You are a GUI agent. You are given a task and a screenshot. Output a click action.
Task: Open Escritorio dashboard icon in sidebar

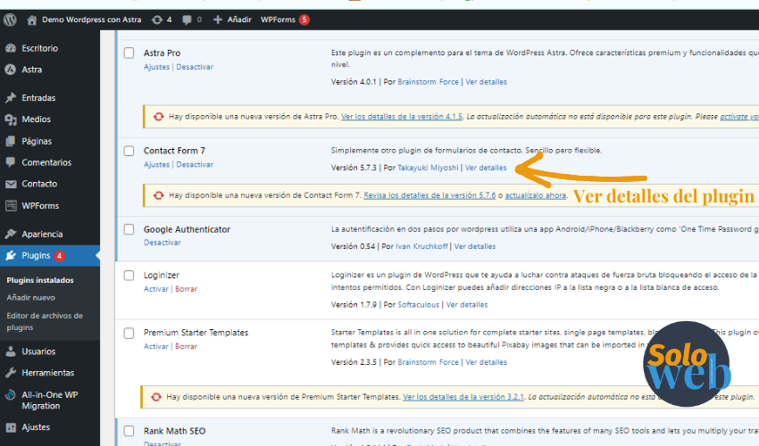point(11,48)
